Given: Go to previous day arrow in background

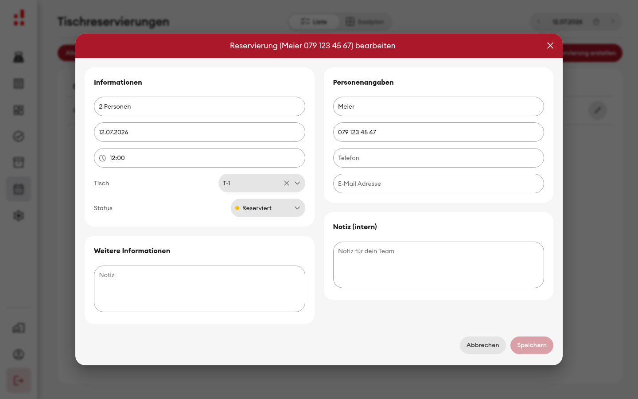Looking at the screenshot, I should tap(539, 22).
